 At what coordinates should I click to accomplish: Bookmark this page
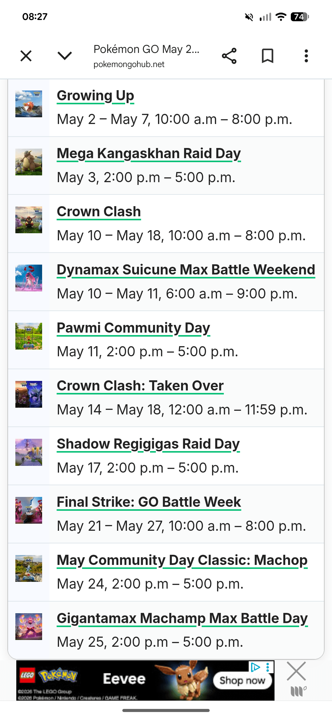(267, 56)
